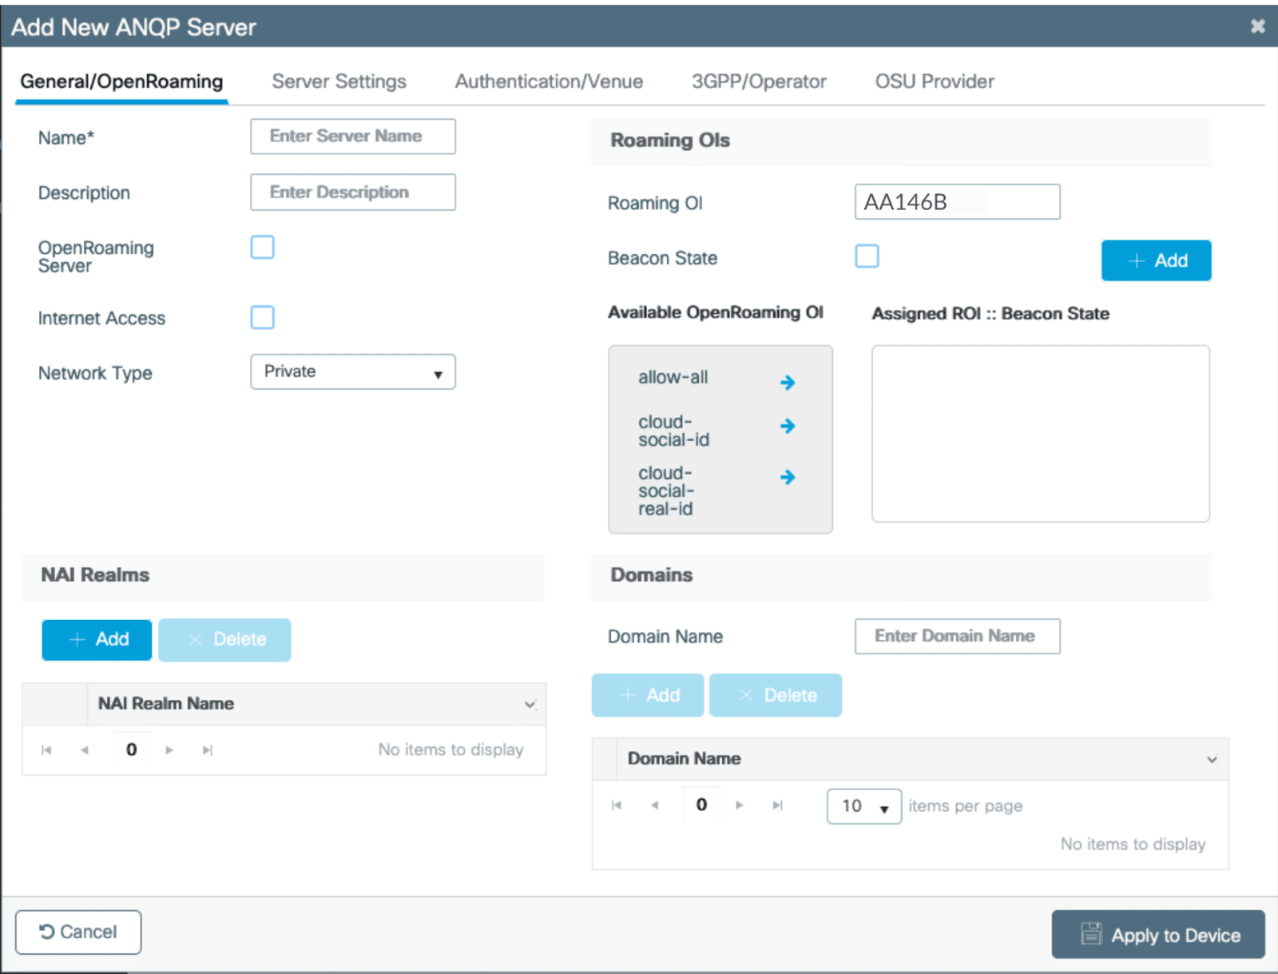Image resolution: width=1278 pixels, height=974 pixels.
Task: Enable the OpenRoaming Server checkbox
Action: (x=263, y=248)
